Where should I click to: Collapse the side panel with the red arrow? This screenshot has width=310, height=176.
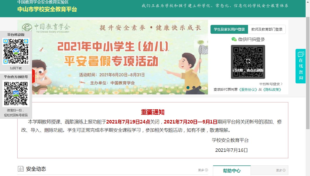[x=33, y=76]
